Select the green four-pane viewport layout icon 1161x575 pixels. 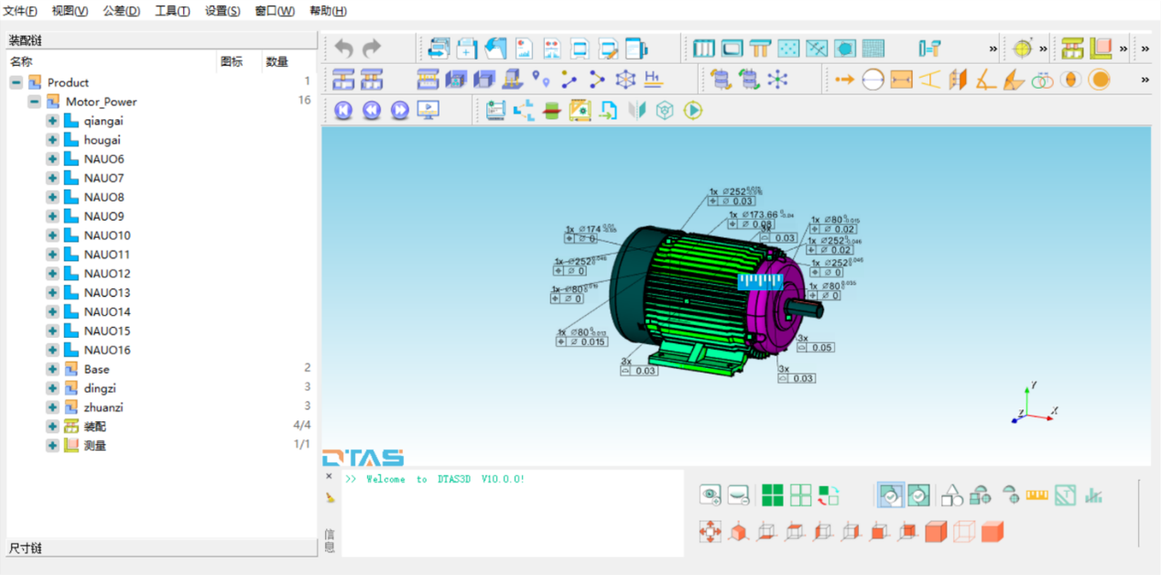click(x=772, y=495)
